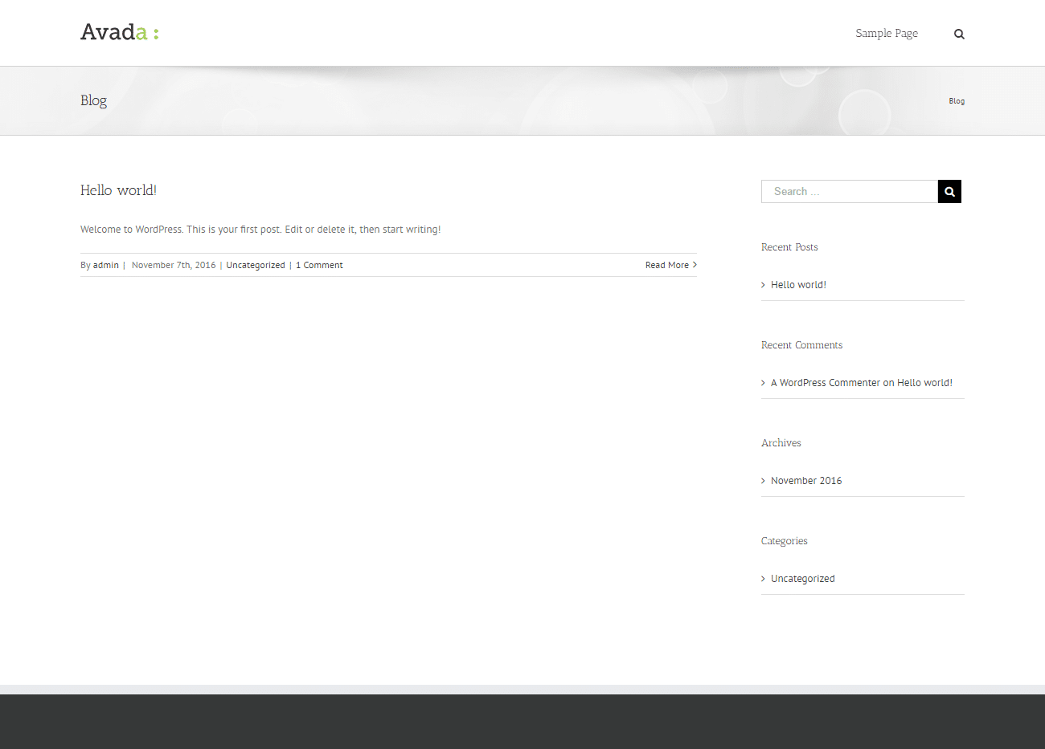Viewport: 1045px width, 749px height.
Task: Click the Avada logo in the header
Action: click(x=120, y=33)
